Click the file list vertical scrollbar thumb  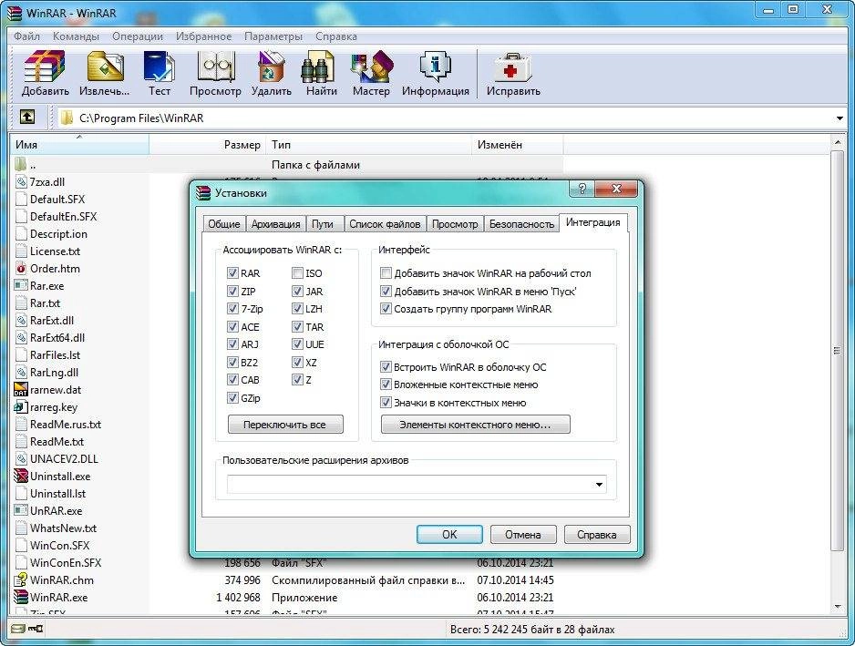click(837, 351)
